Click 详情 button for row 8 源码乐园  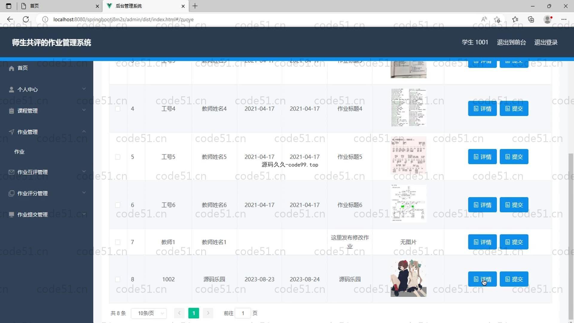click(482, 279)
